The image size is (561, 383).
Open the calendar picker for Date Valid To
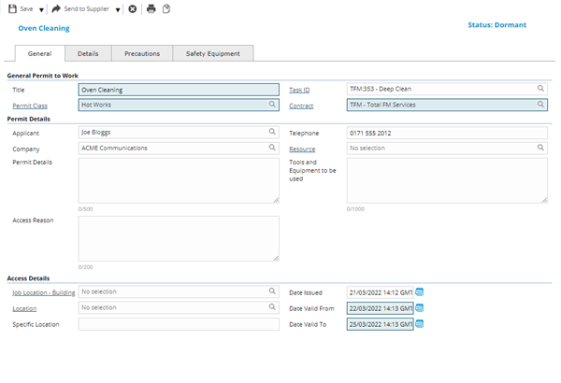420,324
